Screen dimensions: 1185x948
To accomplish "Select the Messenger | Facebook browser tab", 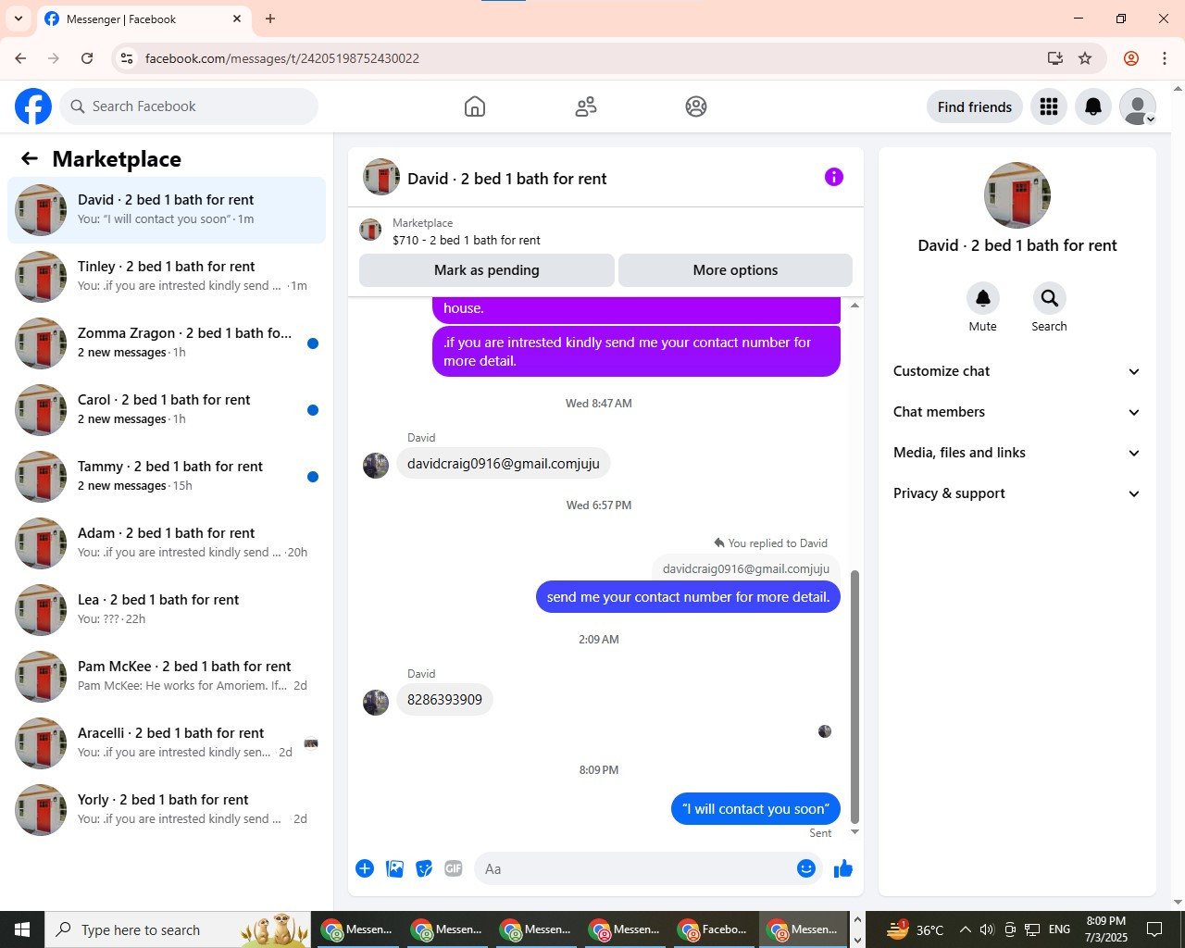I will click(x=143, y=19).
